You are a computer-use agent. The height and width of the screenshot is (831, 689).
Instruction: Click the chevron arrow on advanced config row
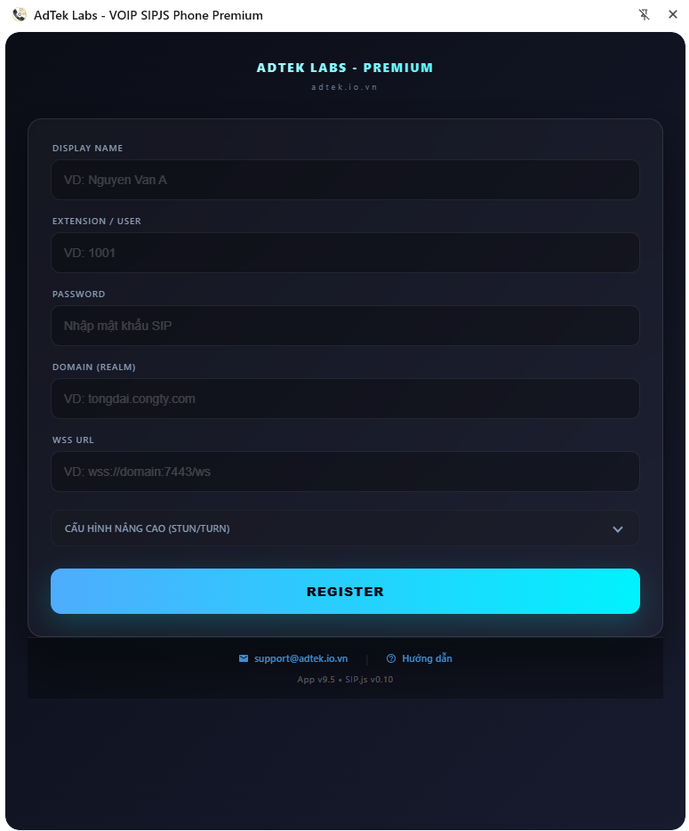coord(618,529)
